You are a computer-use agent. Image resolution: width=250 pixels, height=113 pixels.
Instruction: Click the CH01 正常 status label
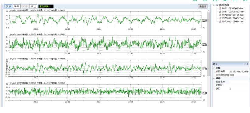(205, 20)
